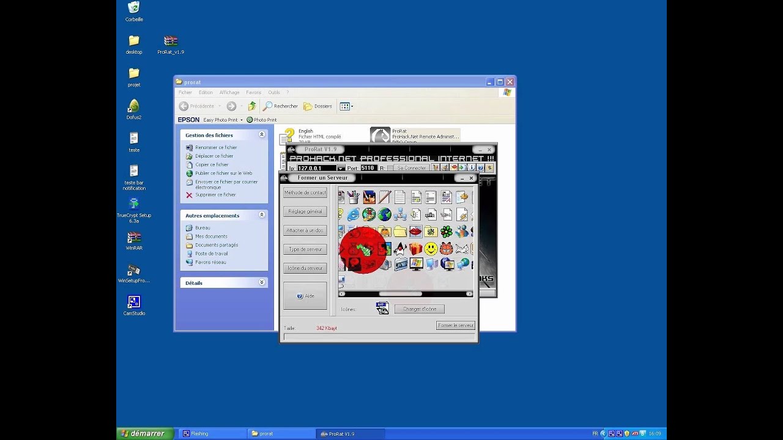
Task: Switch to the Méthode de contact section
Action: click(x=305, y=193)
